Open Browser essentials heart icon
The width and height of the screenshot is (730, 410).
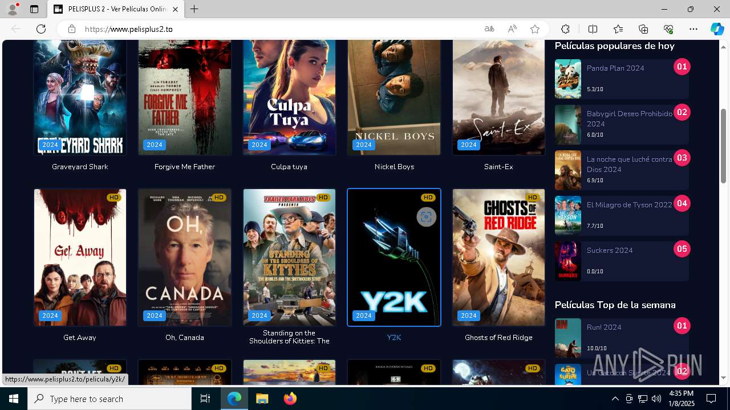(668, 29)
